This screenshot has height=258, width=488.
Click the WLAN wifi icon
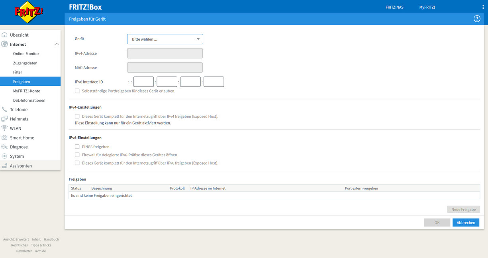5,128
